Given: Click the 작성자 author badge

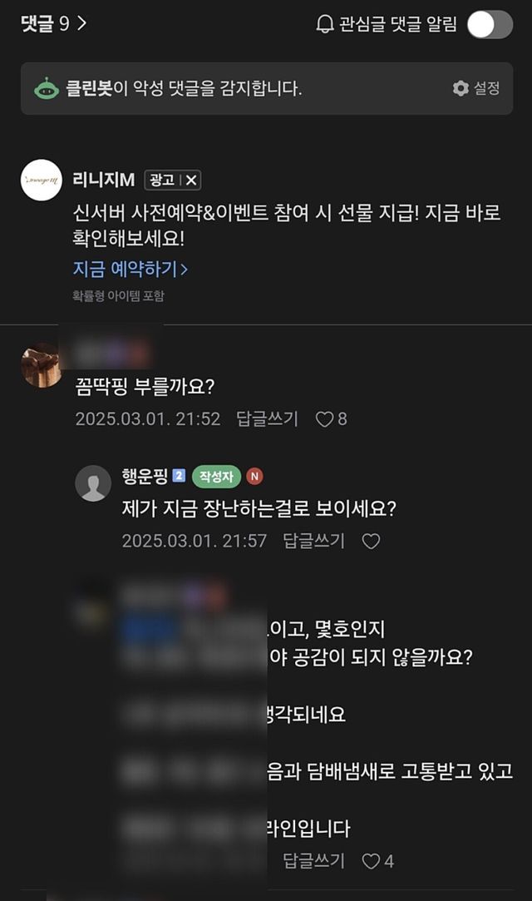Looking at the screenshot, I should (217, 477).
